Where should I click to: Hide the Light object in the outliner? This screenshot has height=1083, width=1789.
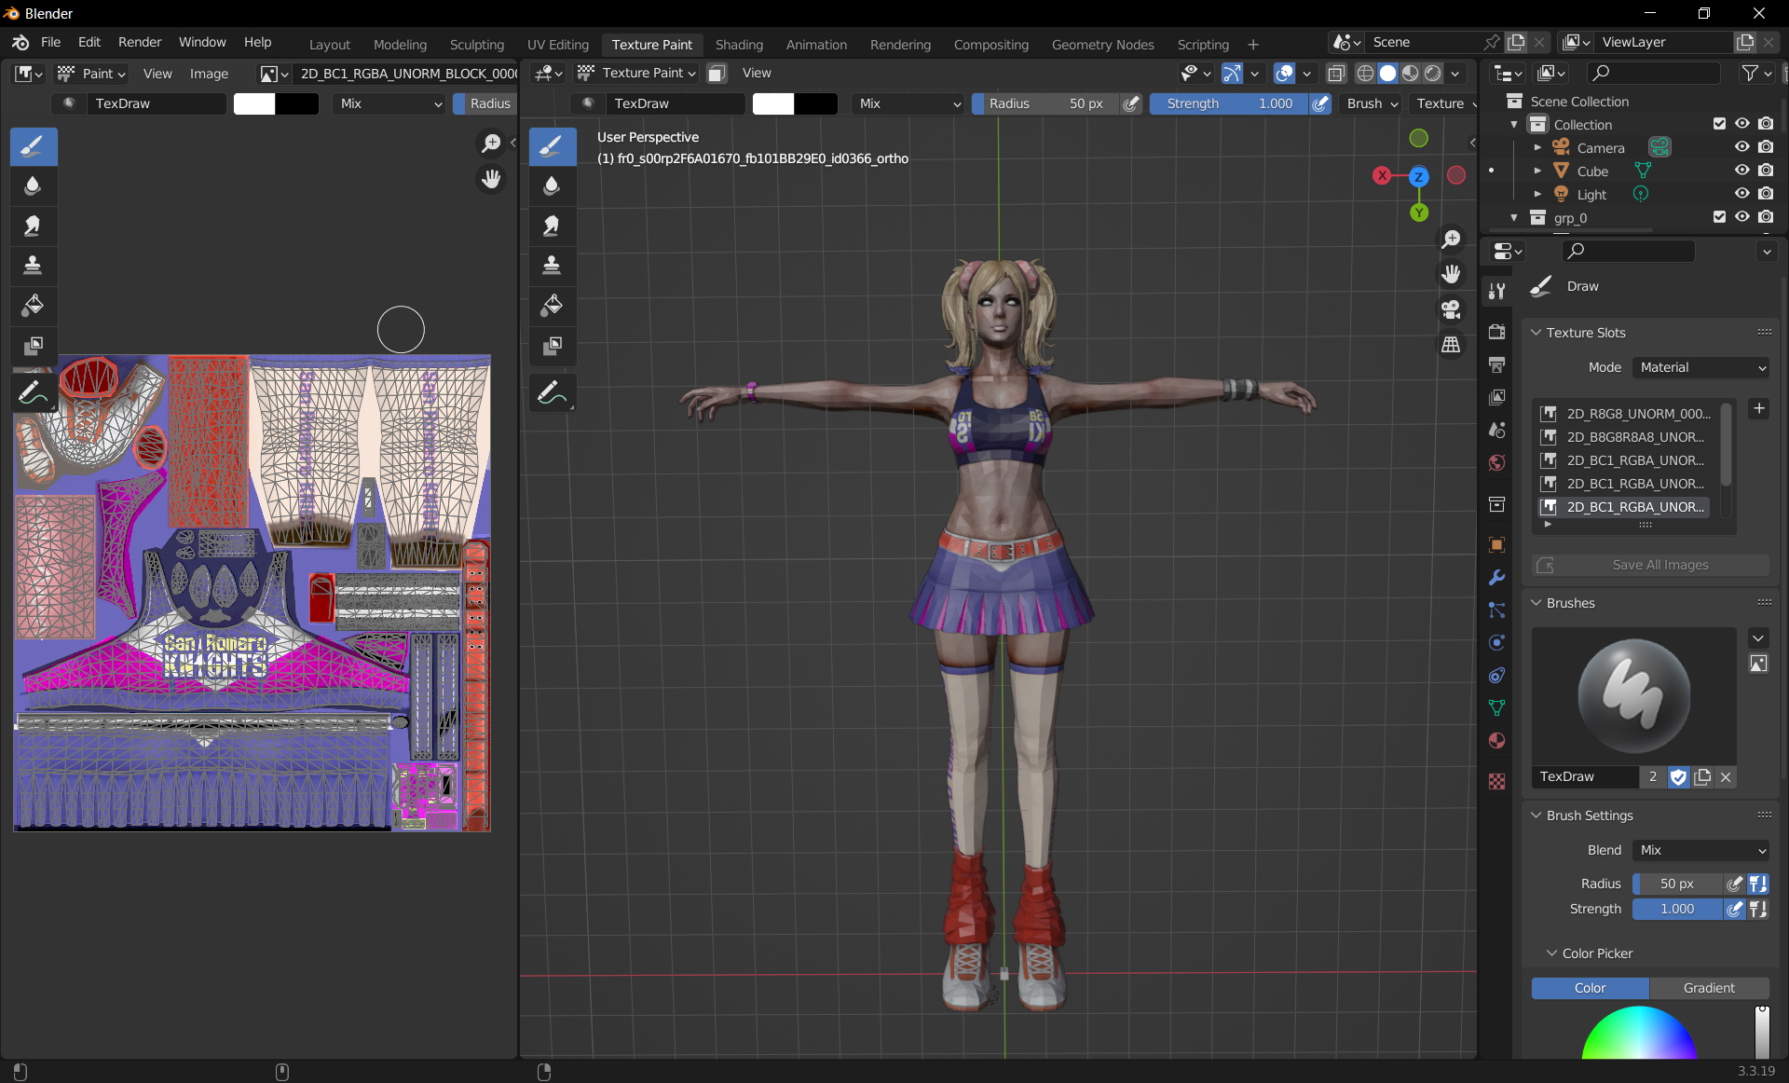click(1741, 194)
